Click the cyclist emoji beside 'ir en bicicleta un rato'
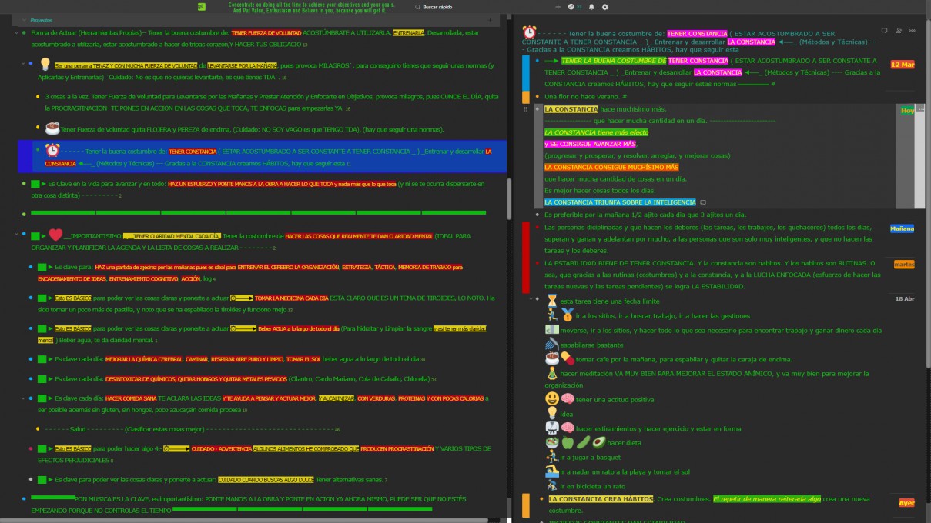Screen dimensions: 931x523 click(x=551, y=485)
